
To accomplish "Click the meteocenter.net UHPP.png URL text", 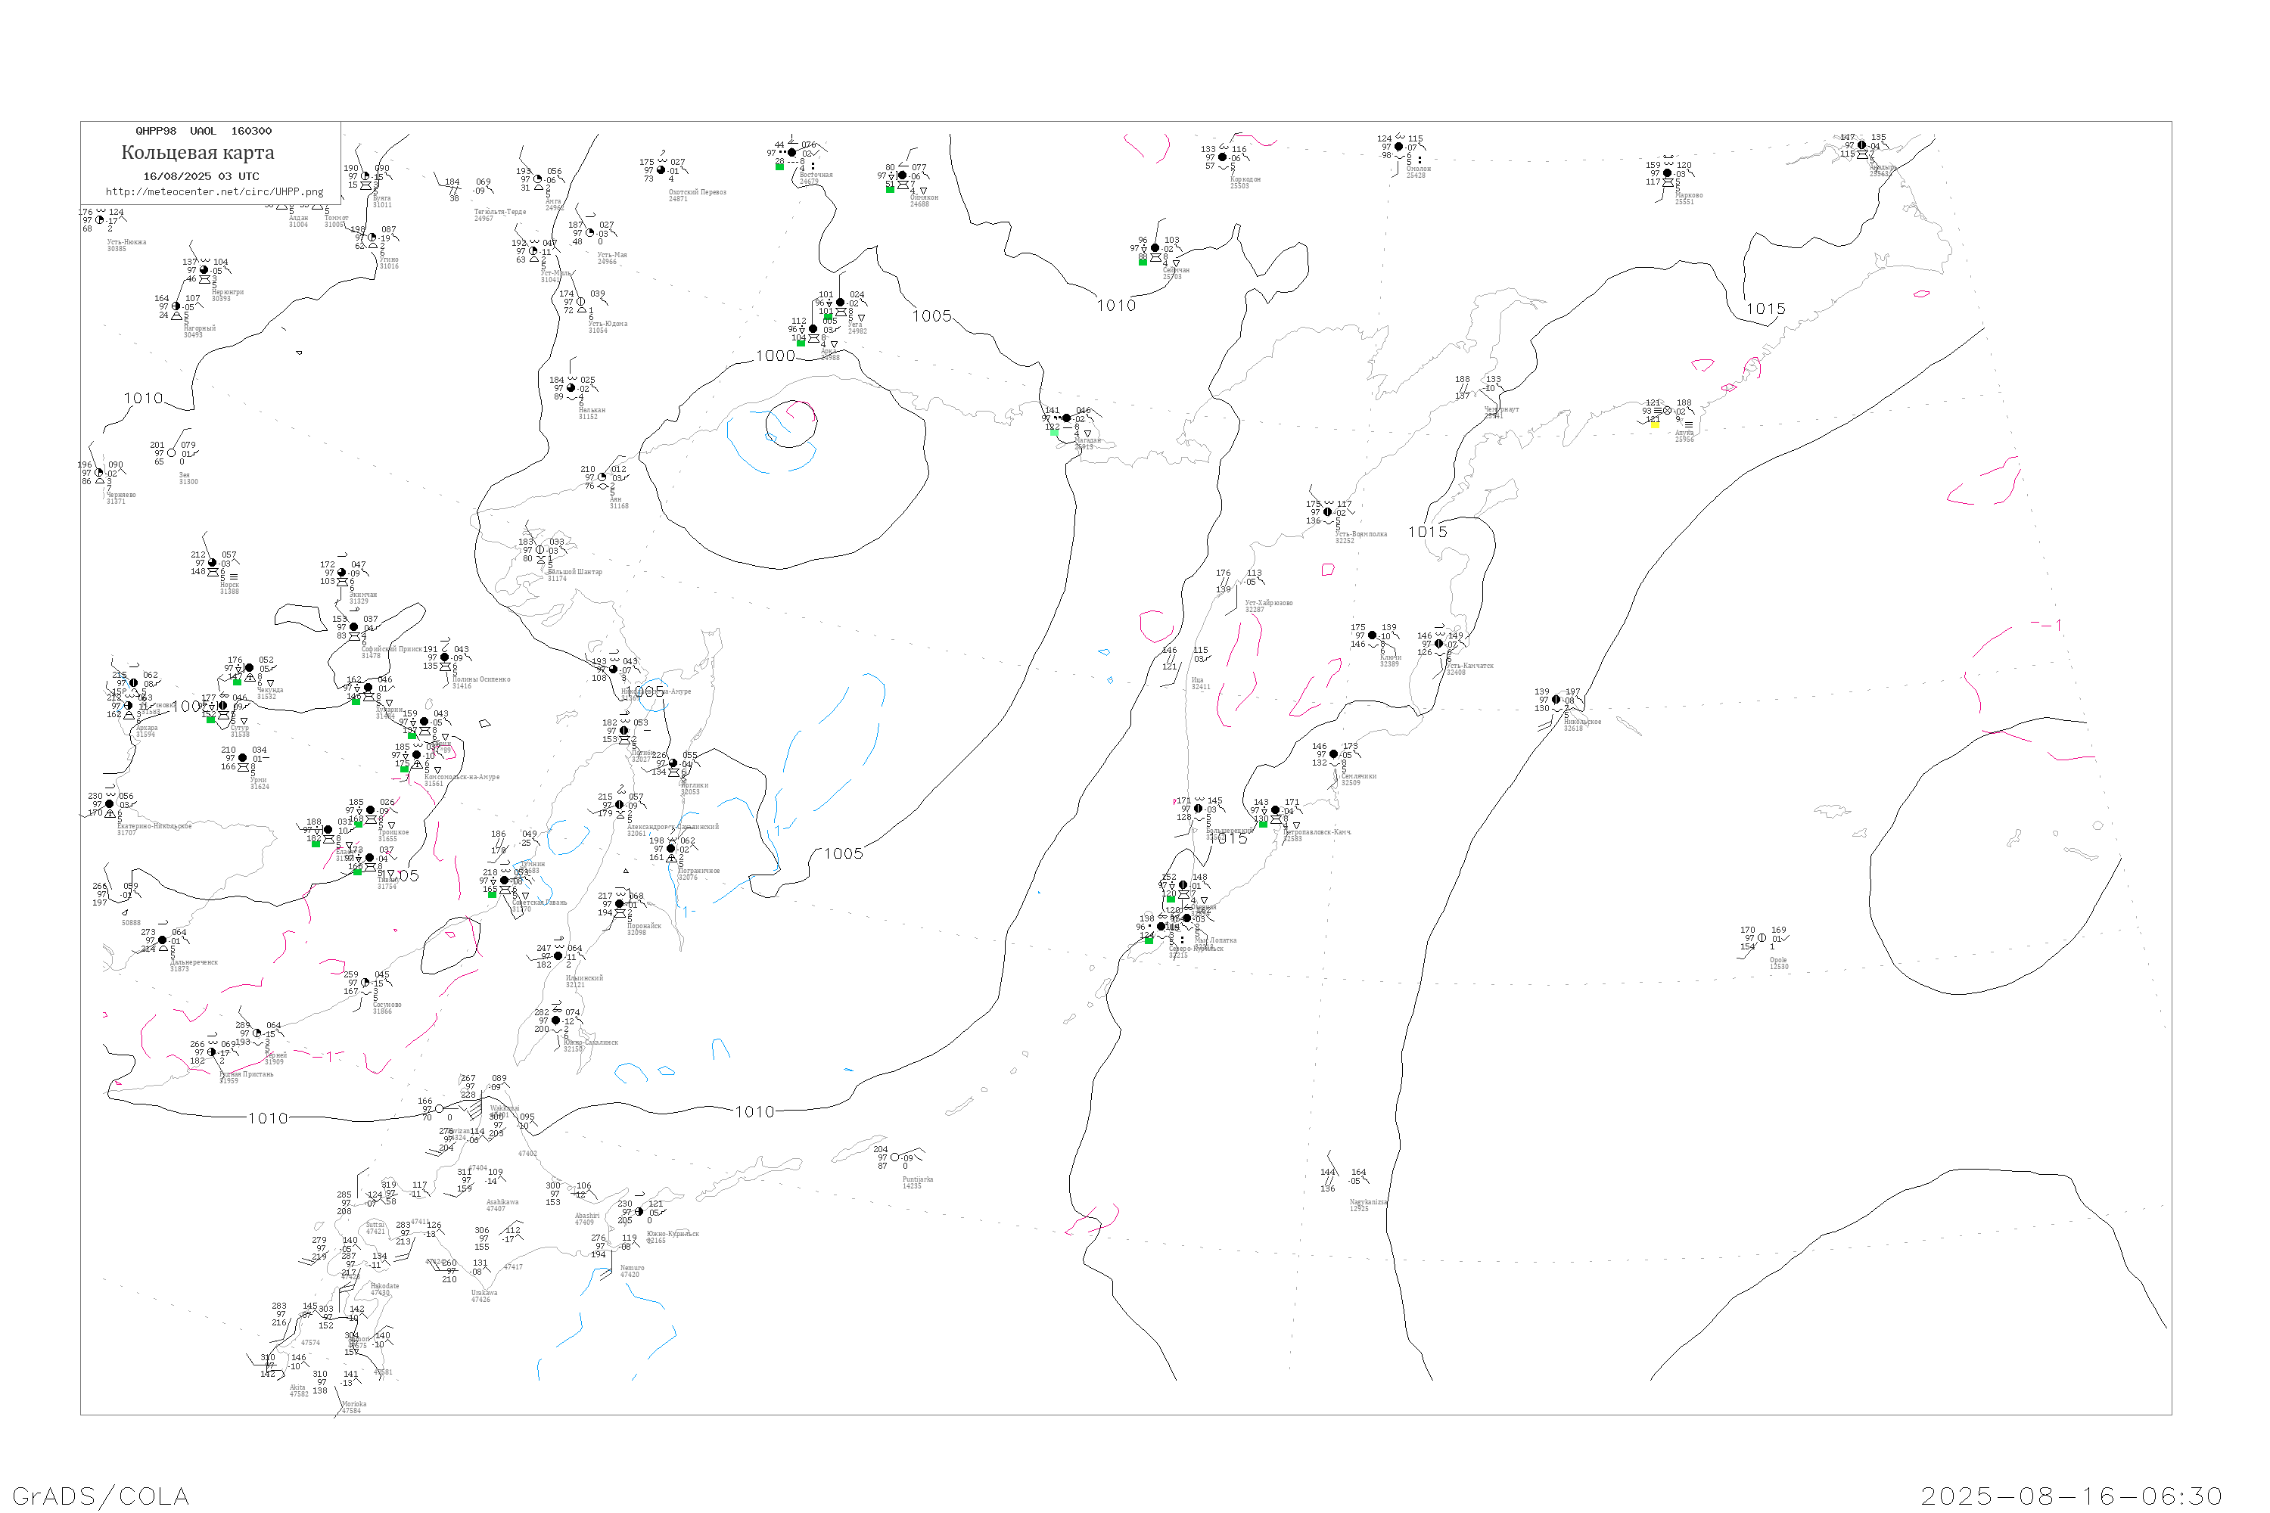I will tap(214, 192).
